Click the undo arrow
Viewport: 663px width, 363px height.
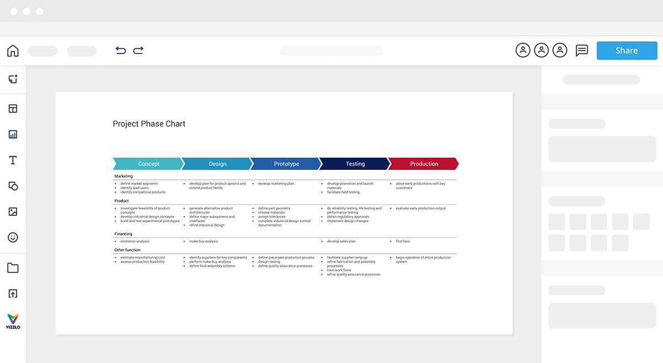120,51
